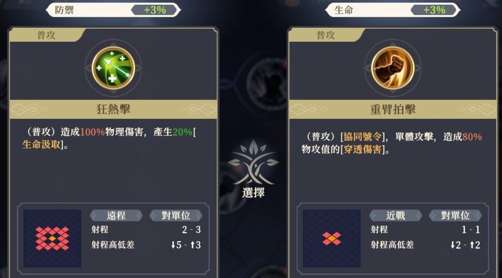Click the 遠程 attack type tag
The image size is (502, 278).
click(116, 215)
